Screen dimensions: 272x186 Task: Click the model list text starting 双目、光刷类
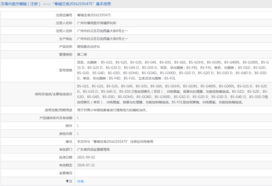173,70
